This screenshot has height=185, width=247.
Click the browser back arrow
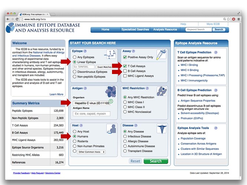point(8,18)
